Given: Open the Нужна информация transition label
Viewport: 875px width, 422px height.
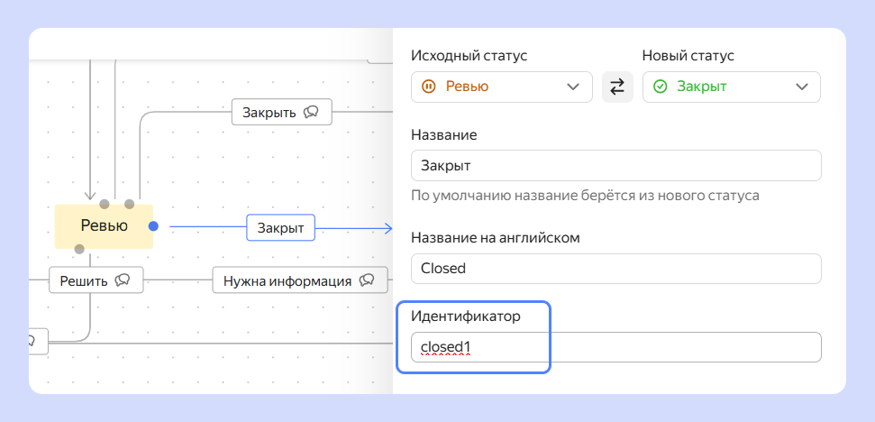Looking at the screenshot, I should [x=287, y=280].
